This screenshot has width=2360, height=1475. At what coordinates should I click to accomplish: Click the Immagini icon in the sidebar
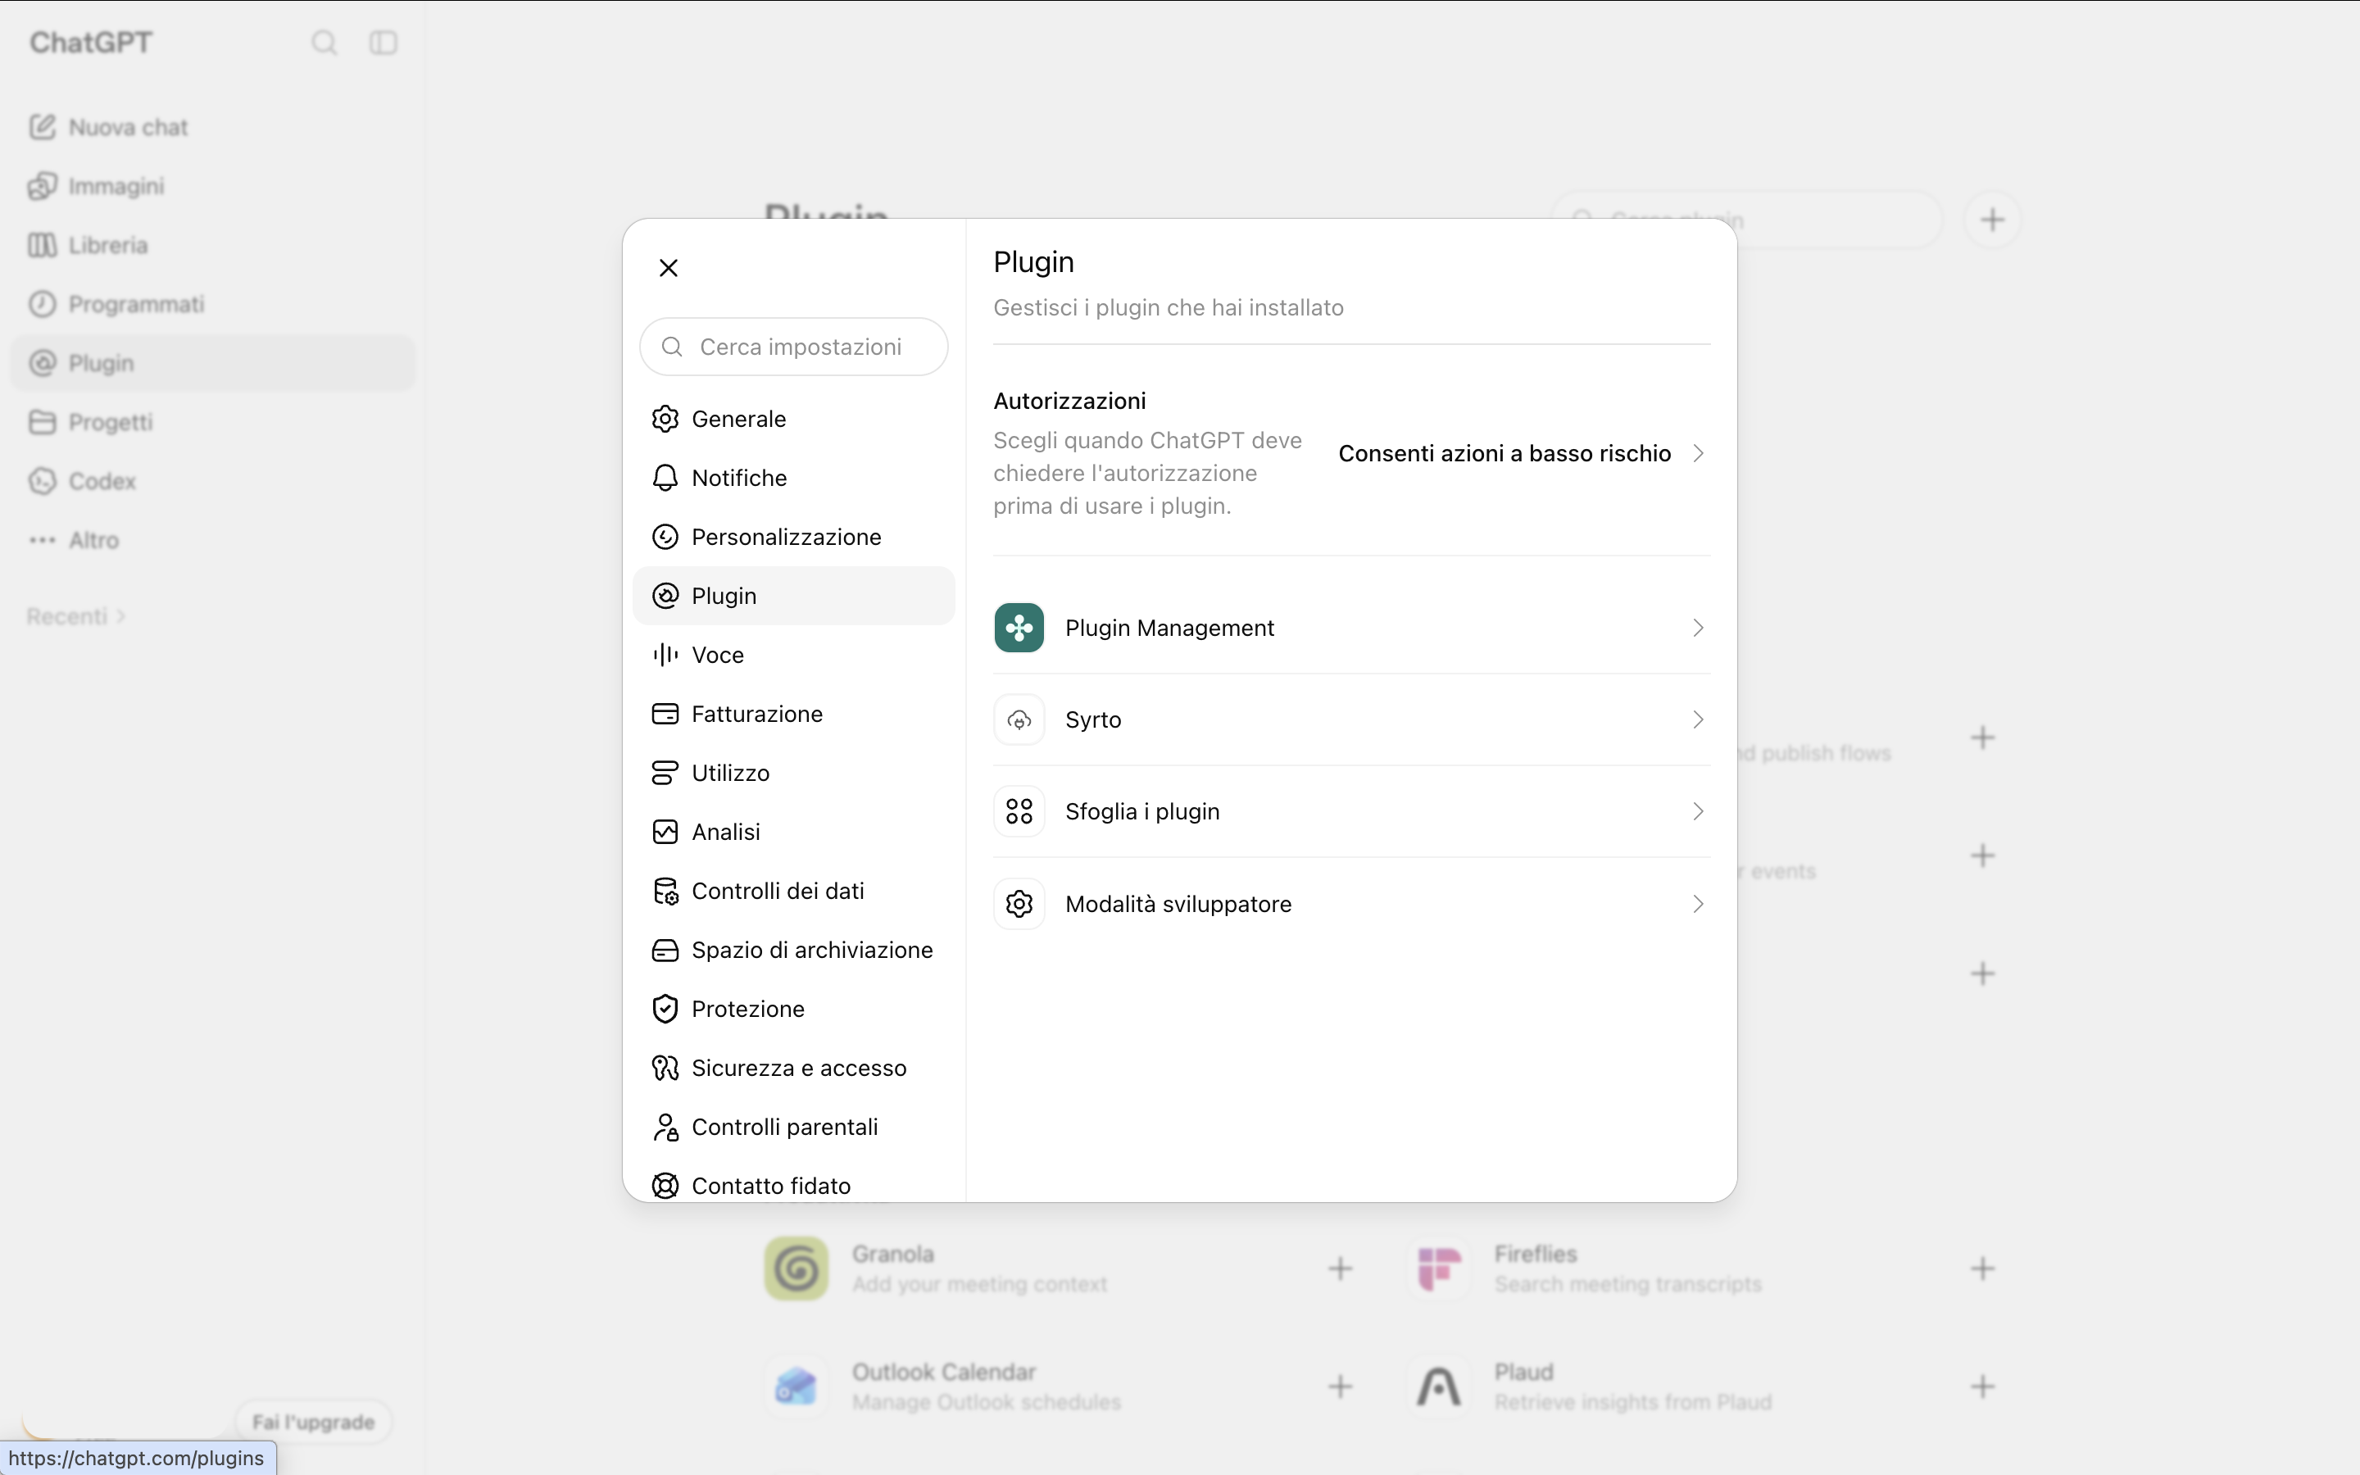click(42, 185)
